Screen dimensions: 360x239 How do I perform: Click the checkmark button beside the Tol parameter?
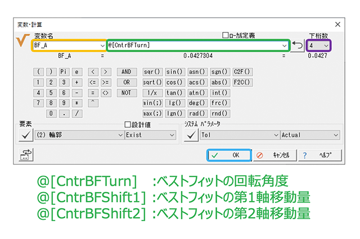coord(191,135)
